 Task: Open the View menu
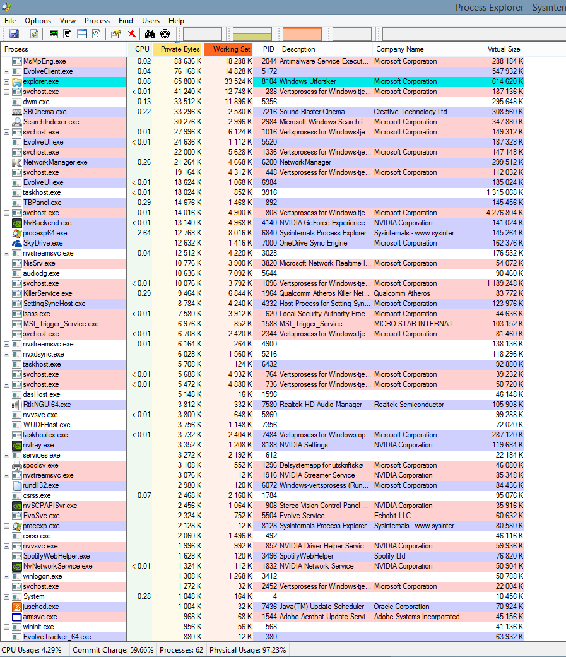pyautogui.click(x=68, y=21)
